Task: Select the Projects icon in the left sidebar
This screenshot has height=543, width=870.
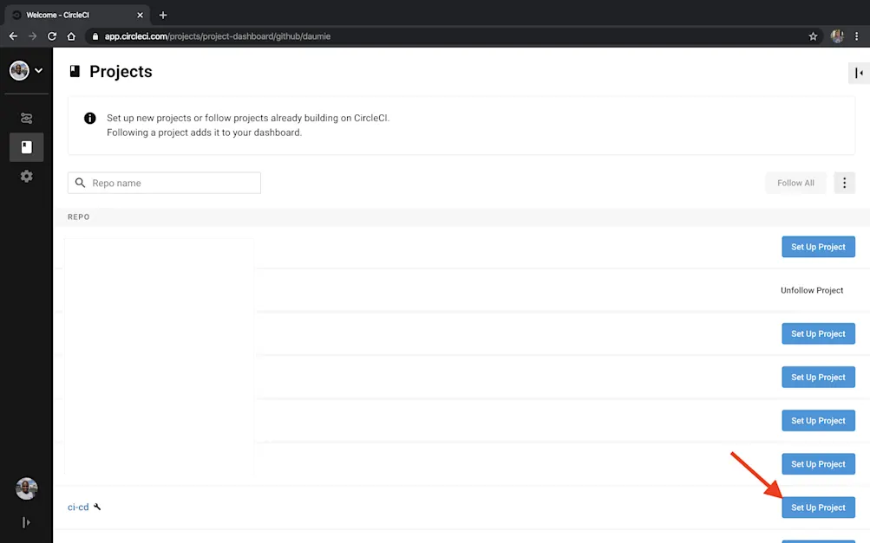Action: coord(26,146)
